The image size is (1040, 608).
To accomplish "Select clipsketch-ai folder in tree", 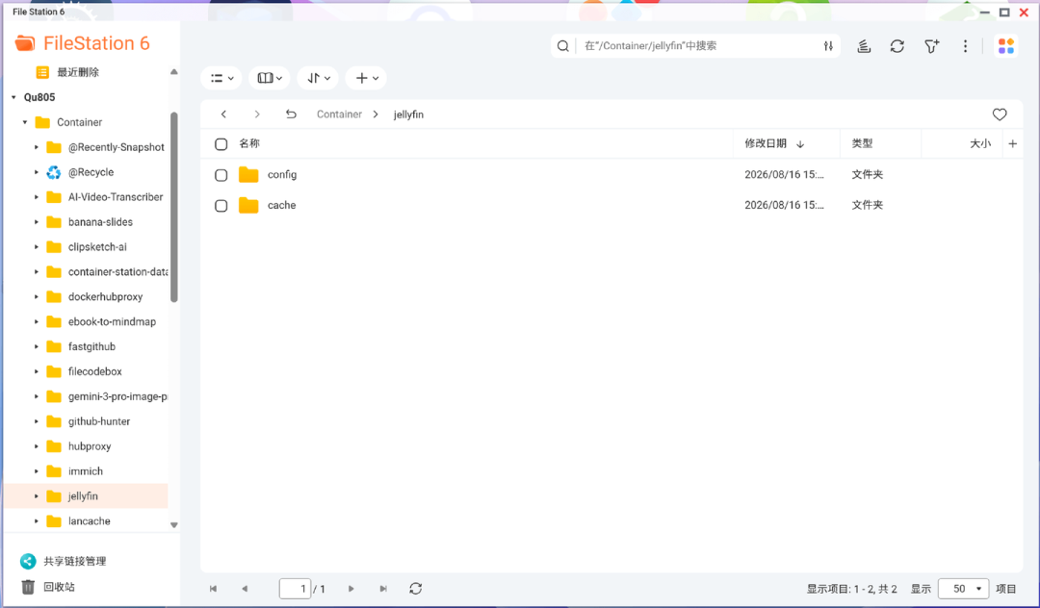I will tap(97, 247).
